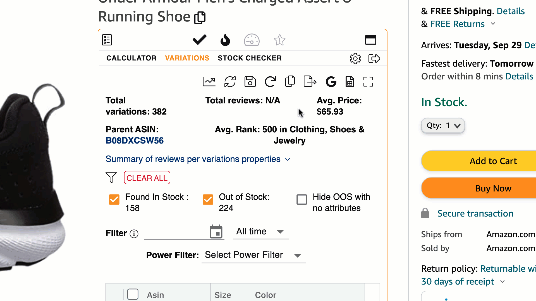Expand FREE Returns chevron
Screen dimensions: 536x301
click(x=493, y=24)
